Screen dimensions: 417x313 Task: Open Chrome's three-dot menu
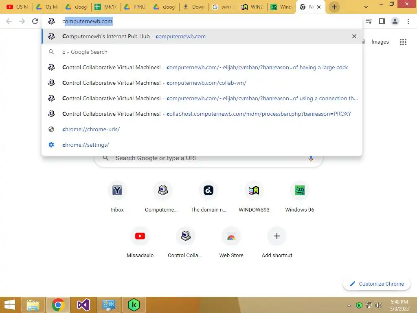coord(408,21)
